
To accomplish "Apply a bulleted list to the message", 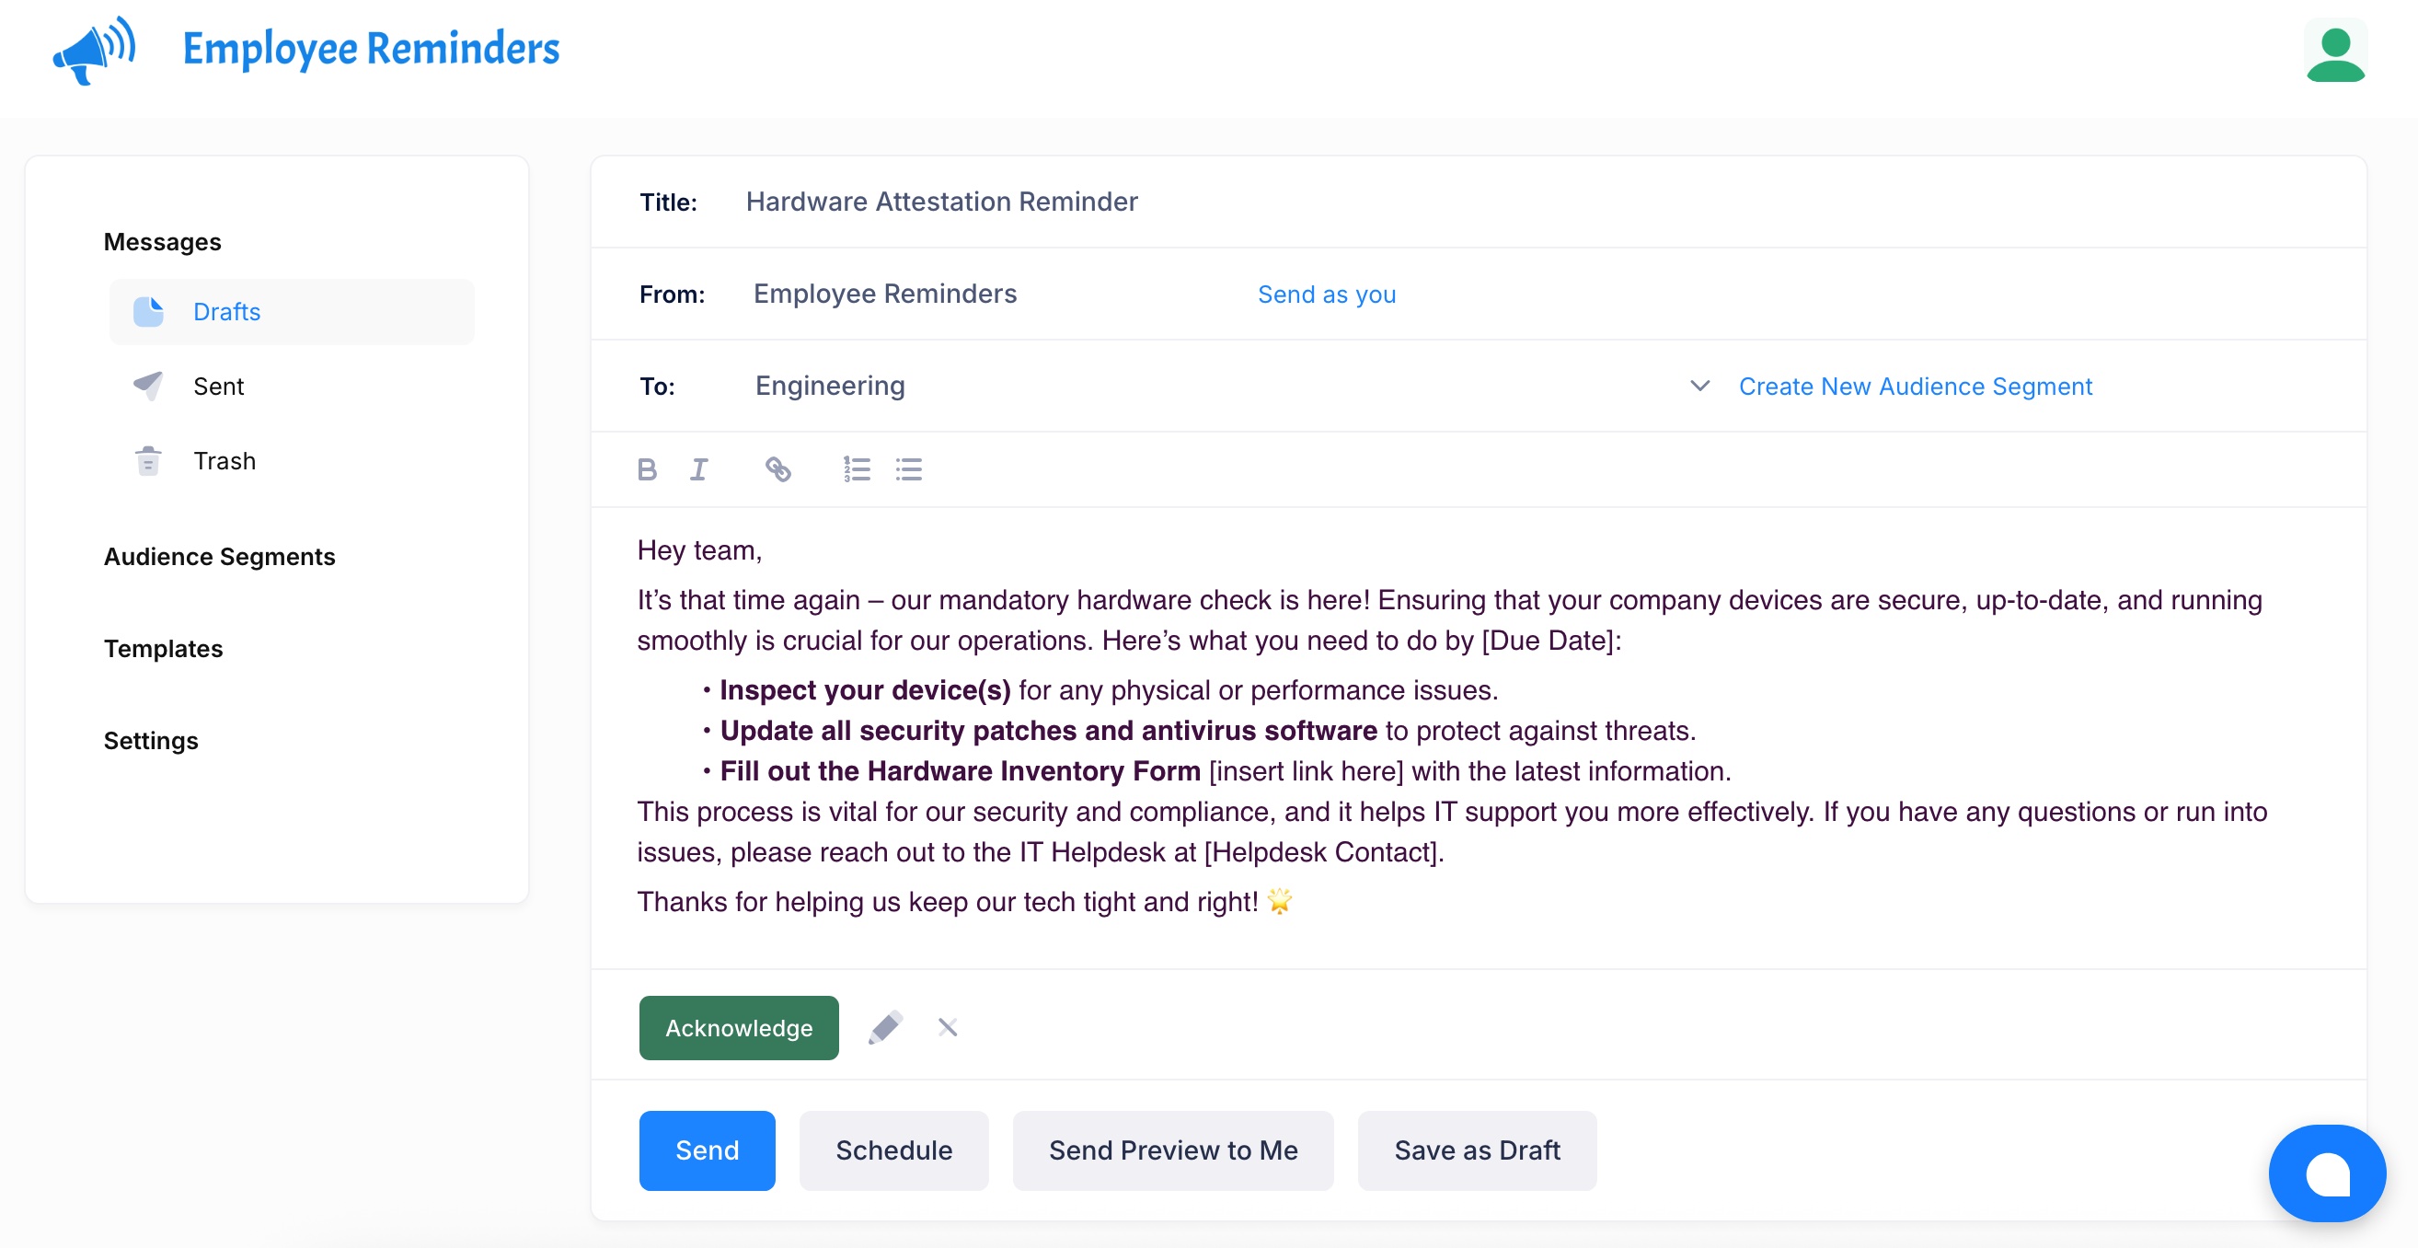I will pyautogui.click(x=908, y=469).
